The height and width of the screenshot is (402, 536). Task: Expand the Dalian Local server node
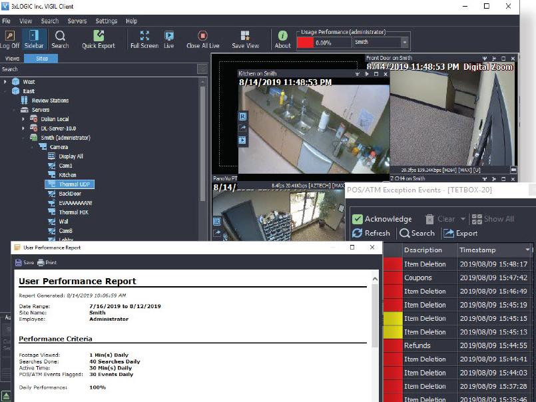click(23, 119)
